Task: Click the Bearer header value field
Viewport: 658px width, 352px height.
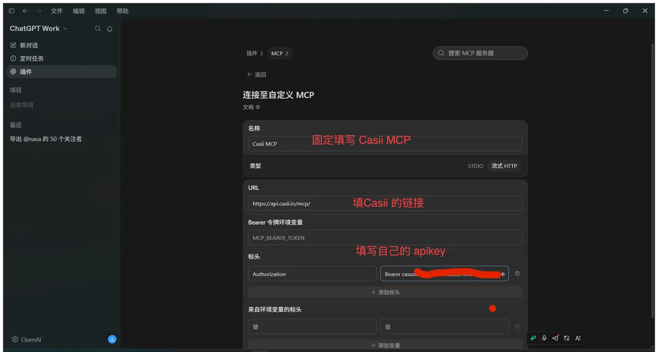Action: tap(444, 274)
